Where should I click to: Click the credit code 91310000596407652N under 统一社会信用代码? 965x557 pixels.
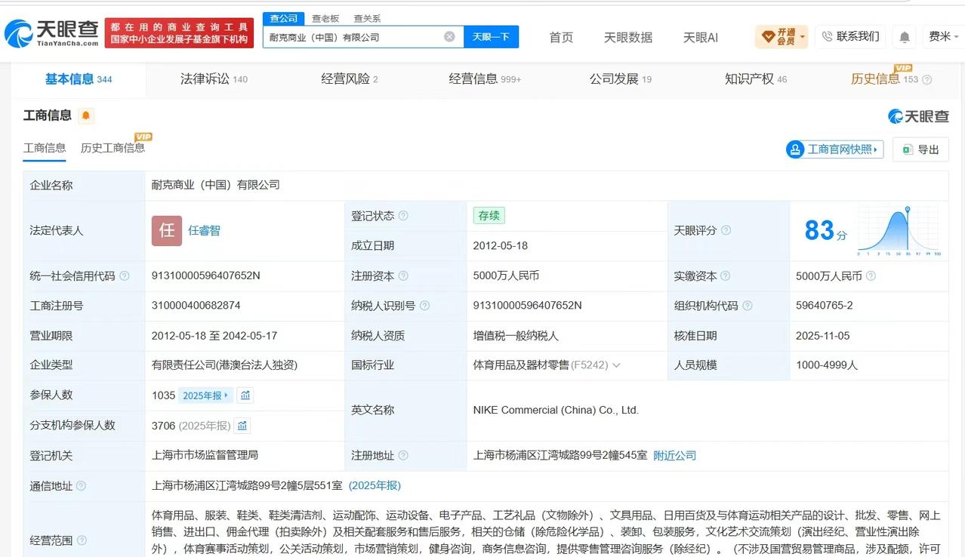[x=205, y=276]
